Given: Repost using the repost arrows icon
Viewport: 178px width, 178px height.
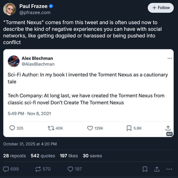Looking at the screenshot, I should point(37,169).
